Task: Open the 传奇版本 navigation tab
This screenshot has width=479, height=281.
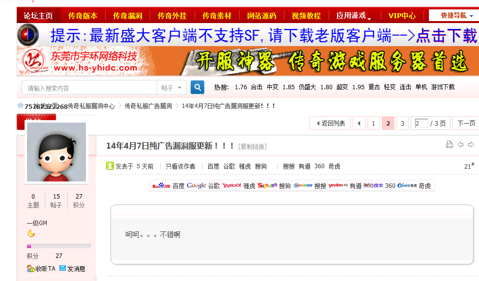Action: click(x=83, y=16)
